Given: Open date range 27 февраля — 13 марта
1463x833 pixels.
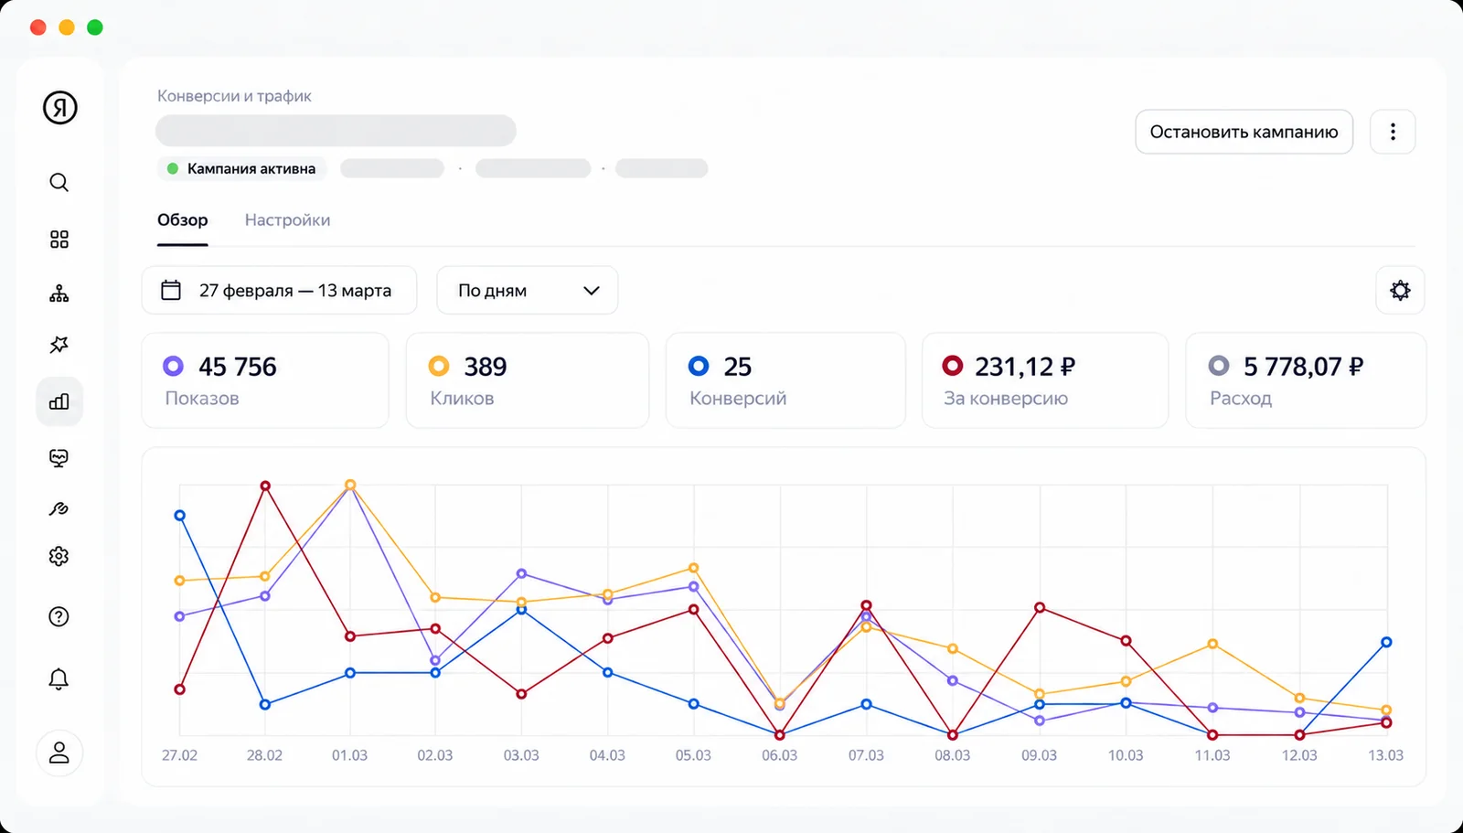Looking at the screenshot, I should pos(279,291).
